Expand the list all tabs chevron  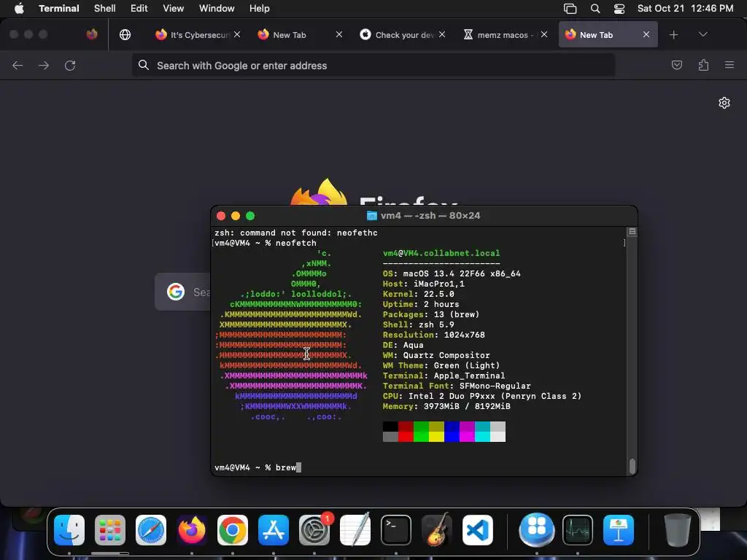pyautogui.click(x=703, y=34)
